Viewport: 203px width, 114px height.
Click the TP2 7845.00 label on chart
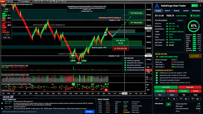click(x=136, y=13)
